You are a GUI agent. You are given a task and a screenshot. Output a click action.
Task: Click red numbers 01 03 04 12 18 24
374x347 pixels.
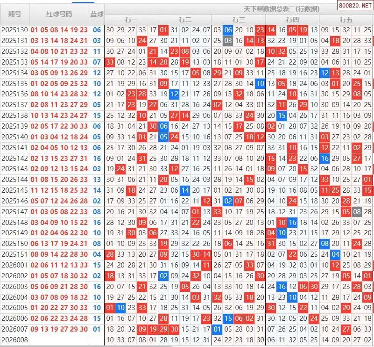(x=59, y=137)
